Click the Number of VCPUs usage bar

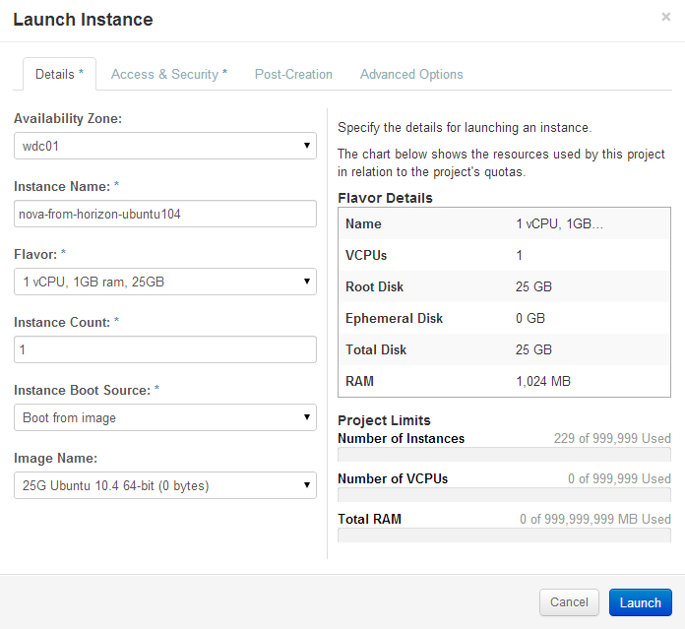(x=504, y=495)
